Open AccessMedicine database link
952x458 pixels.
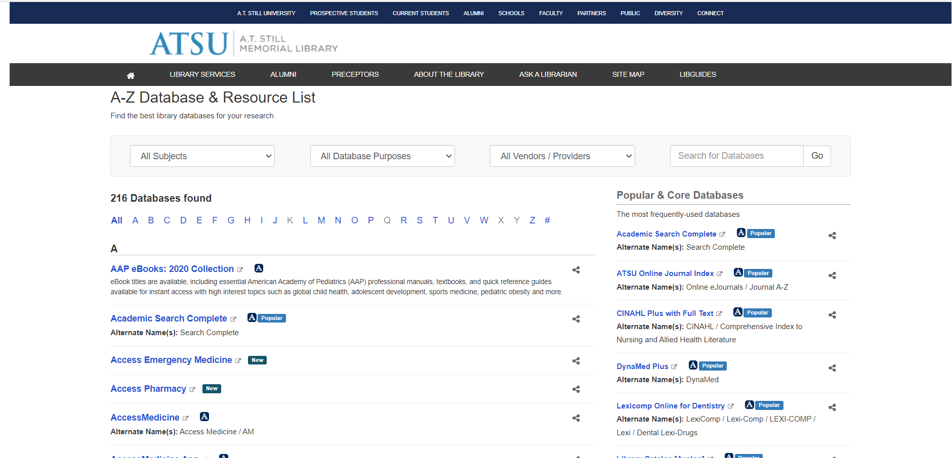click(x=145, y=418)
